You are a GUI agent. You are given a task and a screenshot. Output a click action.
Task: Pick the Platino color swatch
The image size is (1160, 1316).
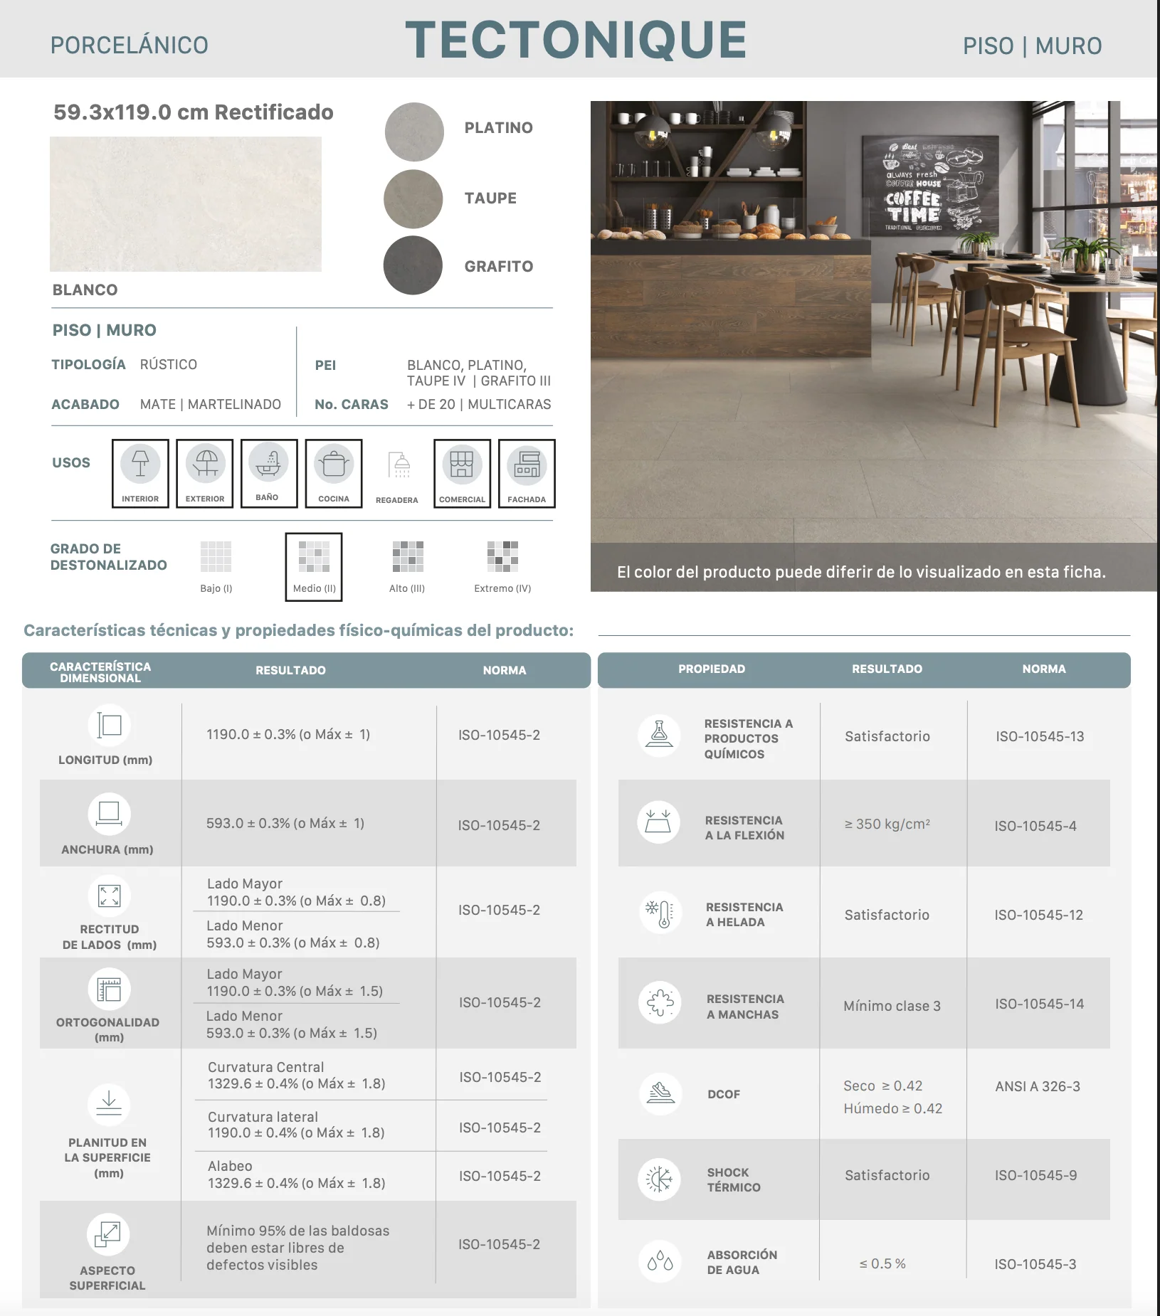(x=414, y=132)
